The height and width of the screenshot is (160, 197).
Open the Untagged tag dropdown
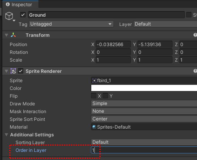click(x=71, y=24)
